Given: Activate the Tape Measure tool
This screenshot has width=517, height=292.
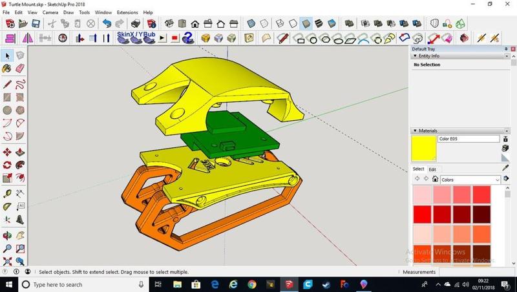Looking at the screenshot, I should click(7, 193).
